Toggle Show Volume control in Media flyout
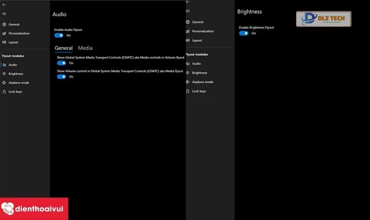 tap(62, 77)
